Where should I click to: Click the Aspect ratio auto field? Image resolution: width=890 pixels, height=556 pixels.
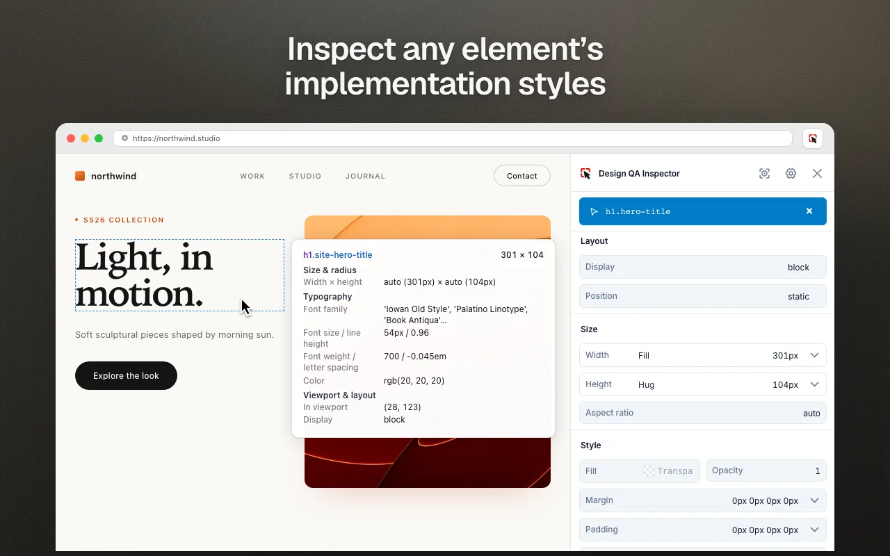[x=703, y=413]
